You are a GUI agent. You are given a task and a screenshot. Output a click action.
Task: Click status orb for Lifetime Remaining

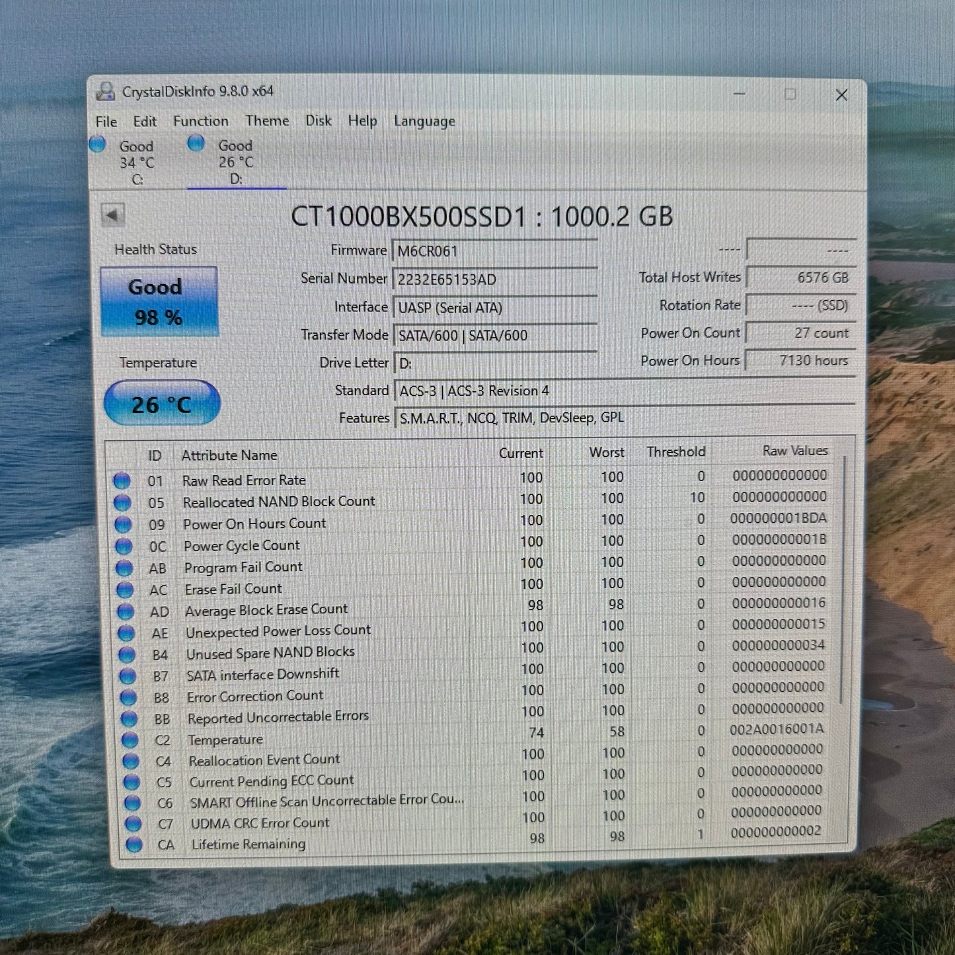[134, 845]
